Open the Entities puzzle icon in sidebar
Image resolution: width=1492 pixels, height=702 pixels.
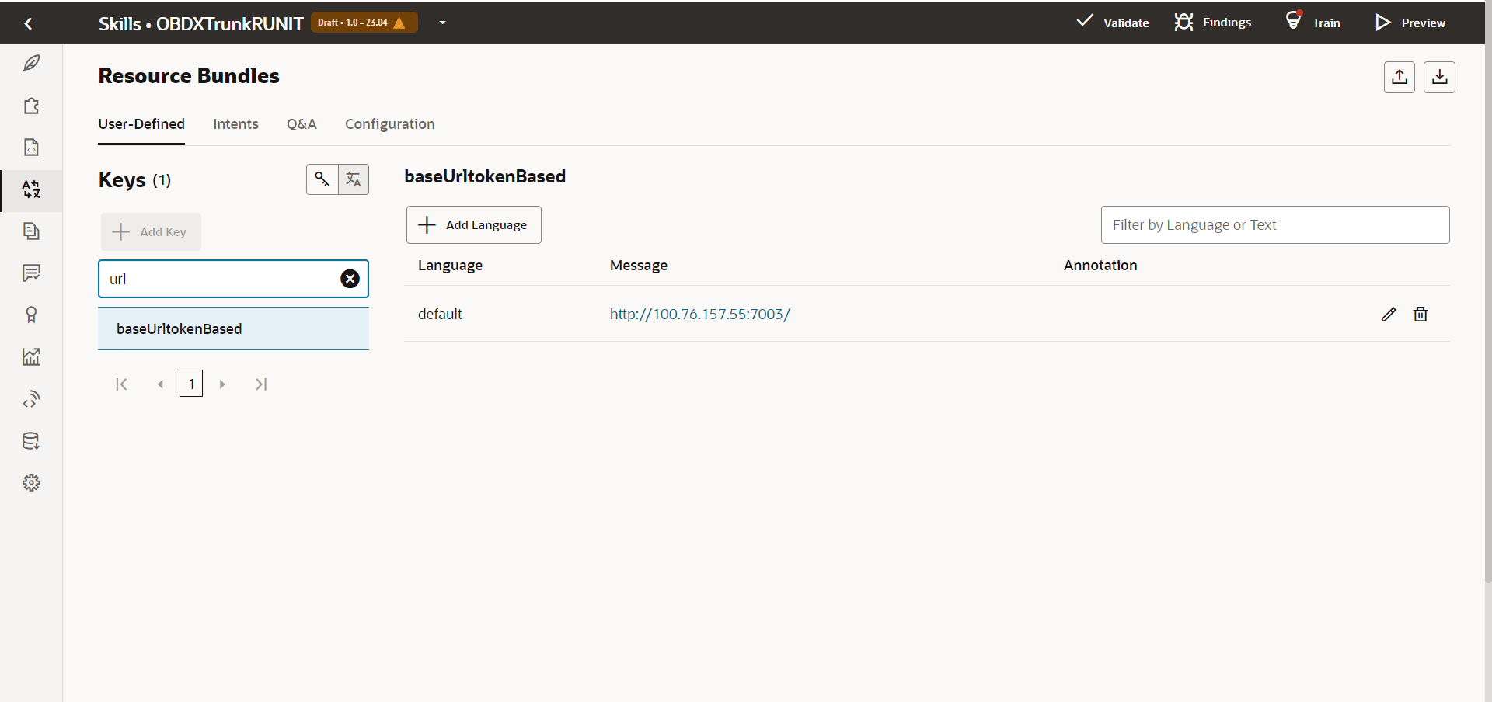31,106
